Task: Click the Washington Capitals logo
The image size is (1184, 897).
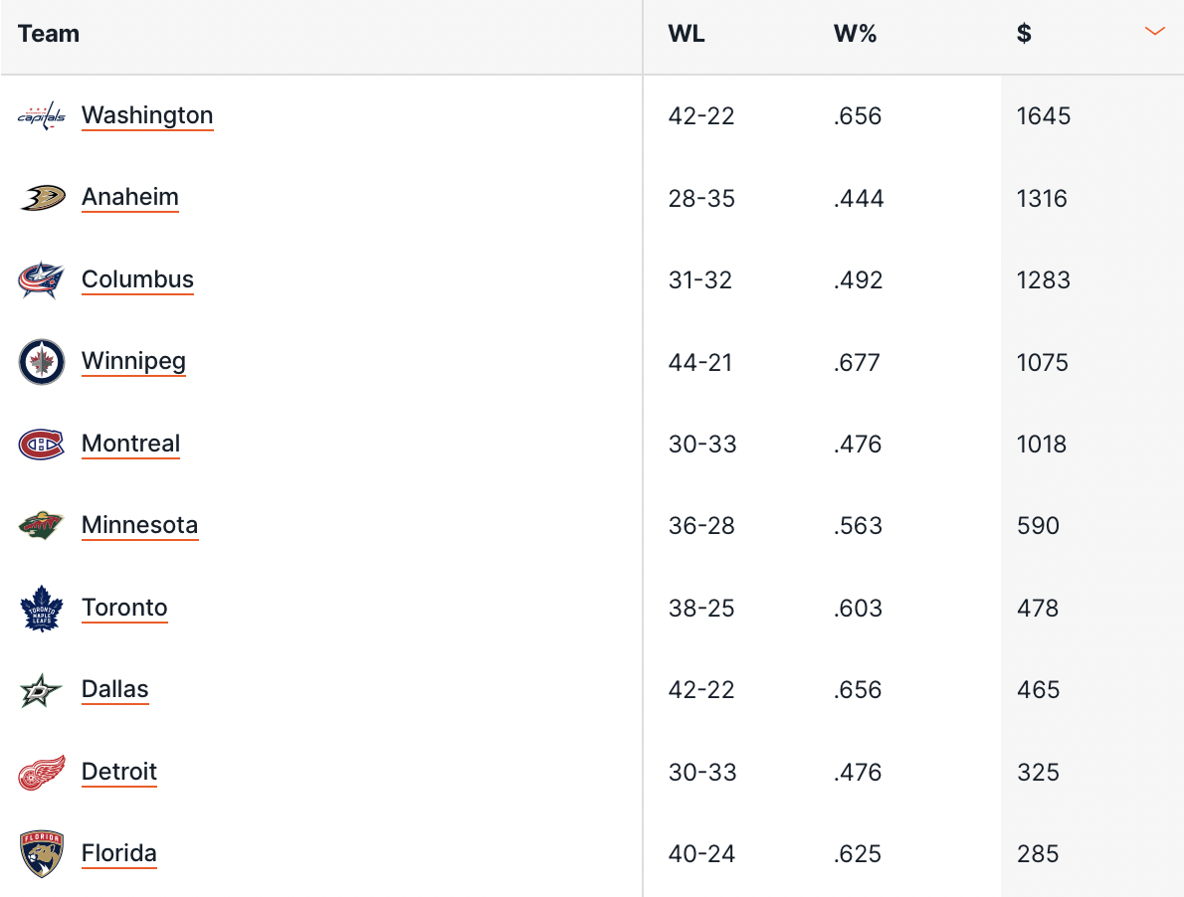Action: coord(42,115)
